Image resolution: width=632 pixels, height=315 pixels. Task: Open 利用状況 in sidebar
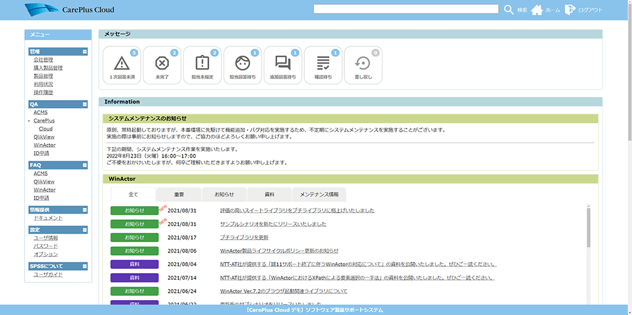pos(44,84)
